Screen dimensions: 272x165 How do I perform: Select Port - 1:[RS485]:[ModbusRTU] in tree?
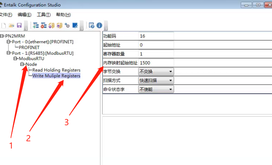click(43, 53)
